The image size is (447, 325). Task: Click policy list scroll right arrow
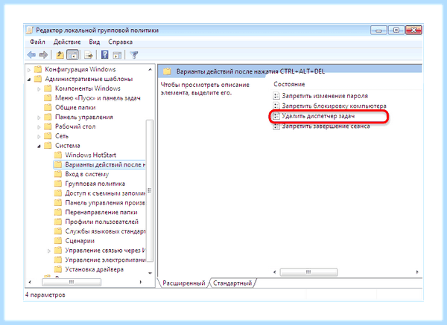click(x=417, y=272)
